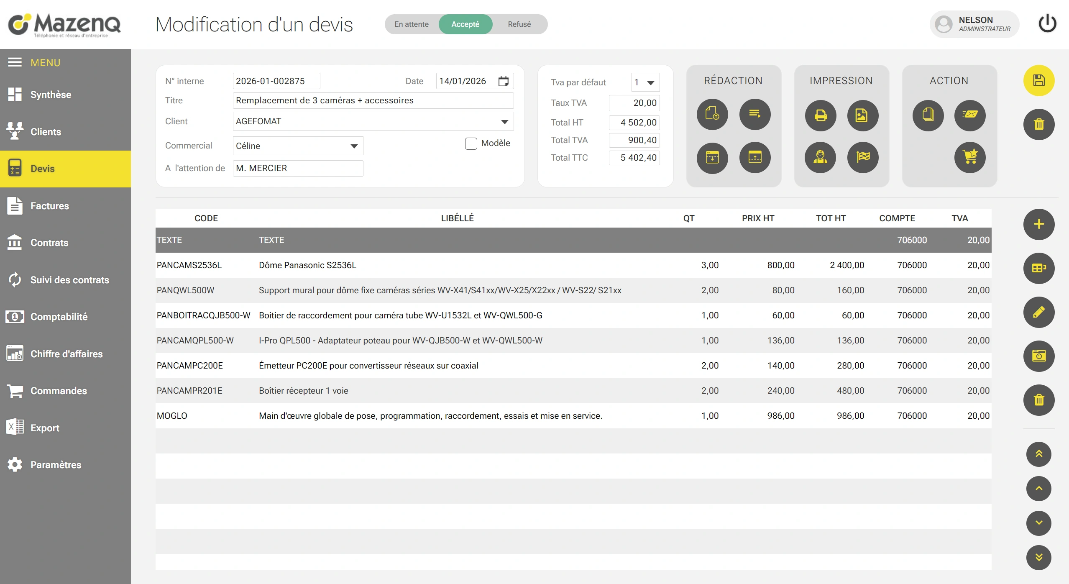This screenshot has height=584, width=1069.
Task: Set status to Refusé
Action: (519, 24)
